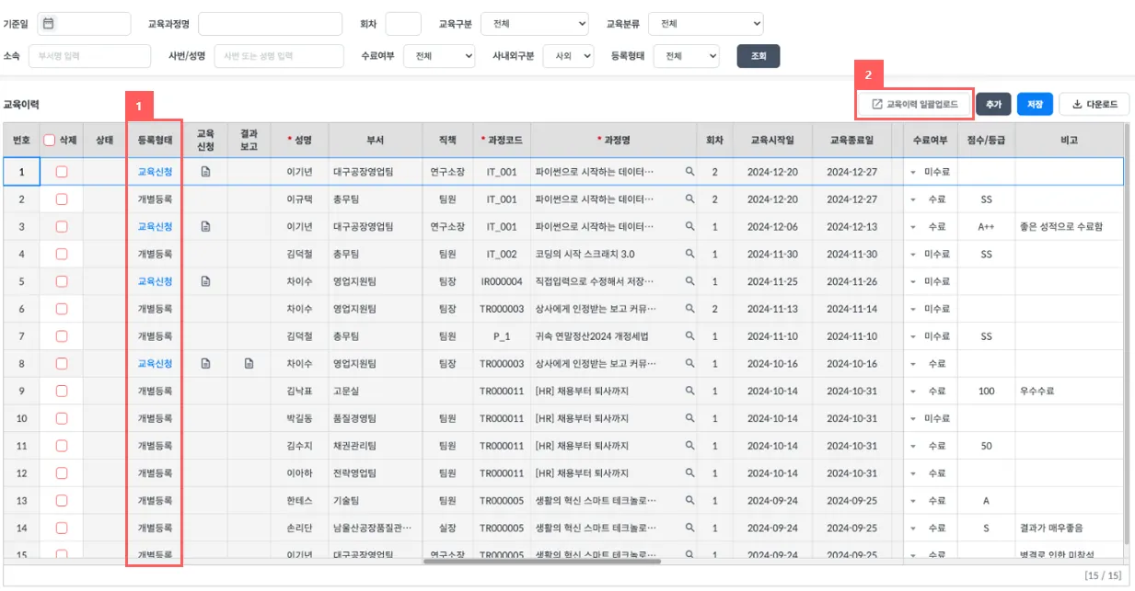Open the 수료여부 filter dropdown in search bar
This screenshot has height=591, width=1135.
pyautogui.click(x=439, y=56)
